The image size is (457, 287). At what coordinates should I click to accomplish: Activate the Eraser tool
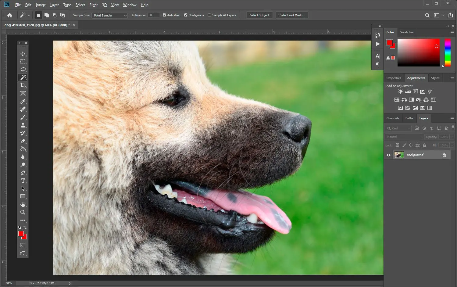[23, 141]
